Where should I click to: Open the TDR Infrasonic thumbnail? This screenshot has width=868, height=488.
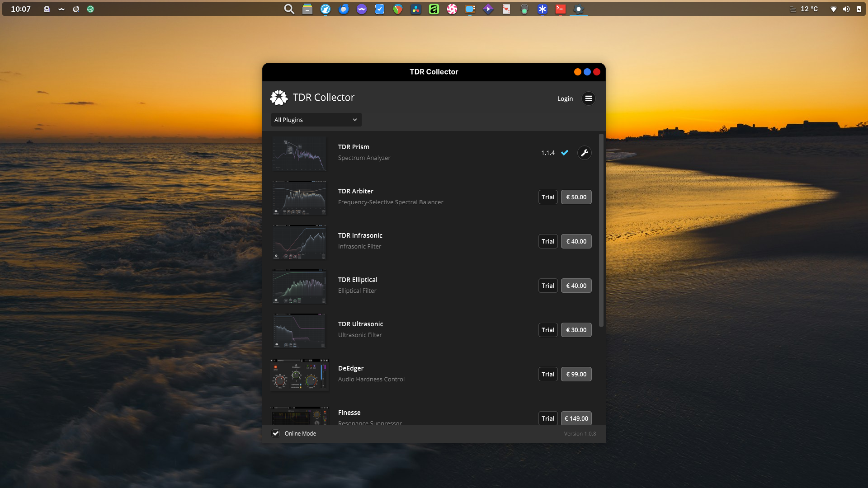click(299, 242)
